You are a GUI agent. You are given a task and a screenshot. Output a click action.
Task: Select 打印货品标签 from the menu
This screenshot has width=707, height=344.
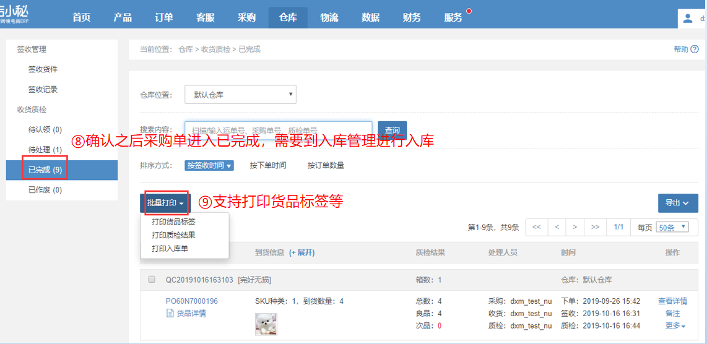[x=174, y=221]
